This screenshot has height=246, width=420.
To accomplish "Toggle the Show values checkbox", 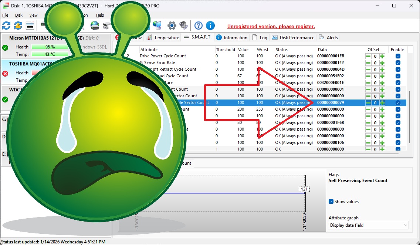I will point(331,202).
